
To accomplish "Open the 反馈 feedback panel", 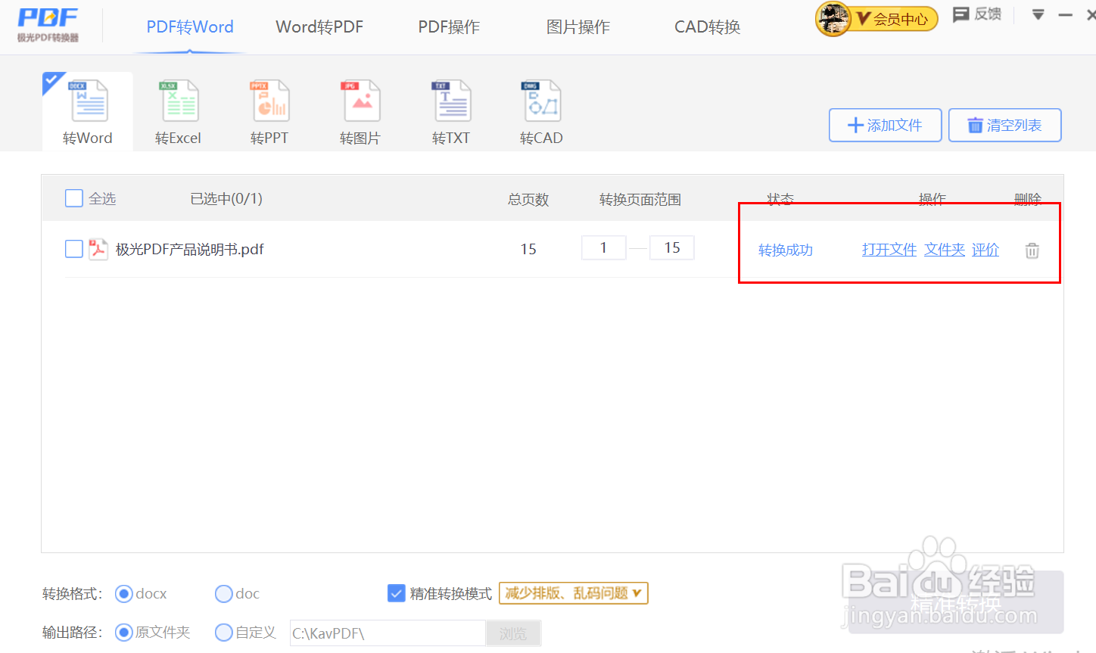I will tap(976, 14).
